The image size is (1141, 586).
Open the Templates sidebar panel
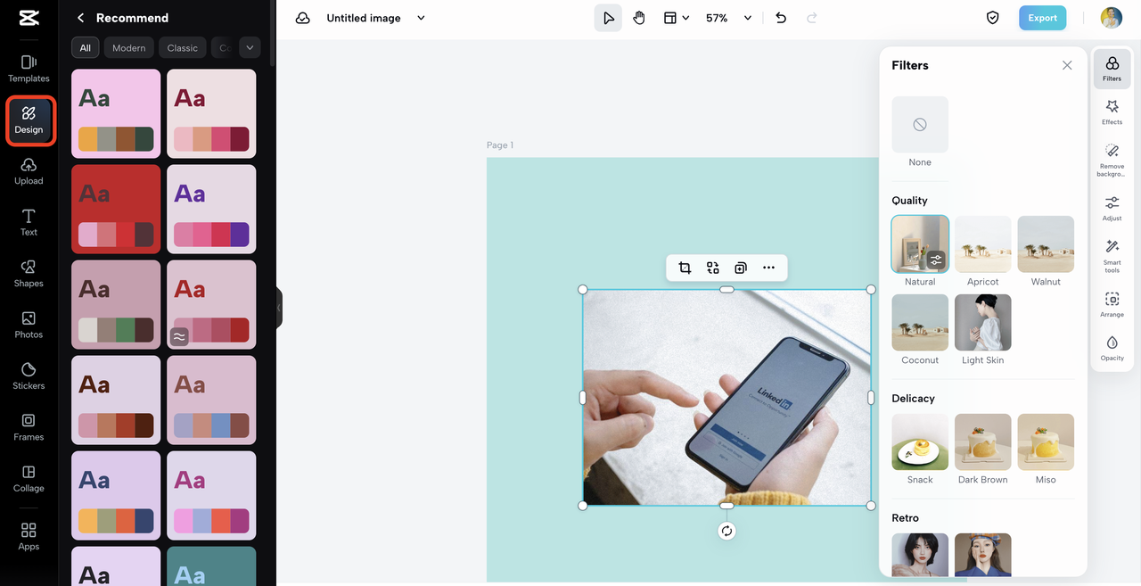(29, 69)
